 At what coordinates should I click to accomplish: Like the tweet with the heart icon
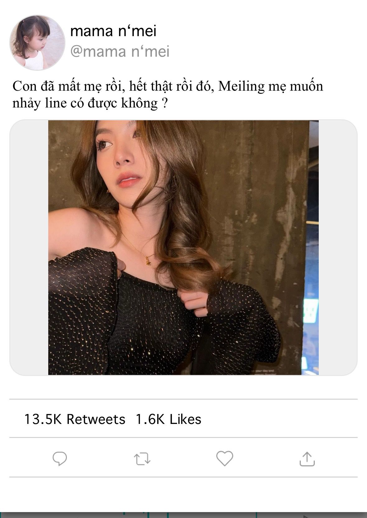224,459
